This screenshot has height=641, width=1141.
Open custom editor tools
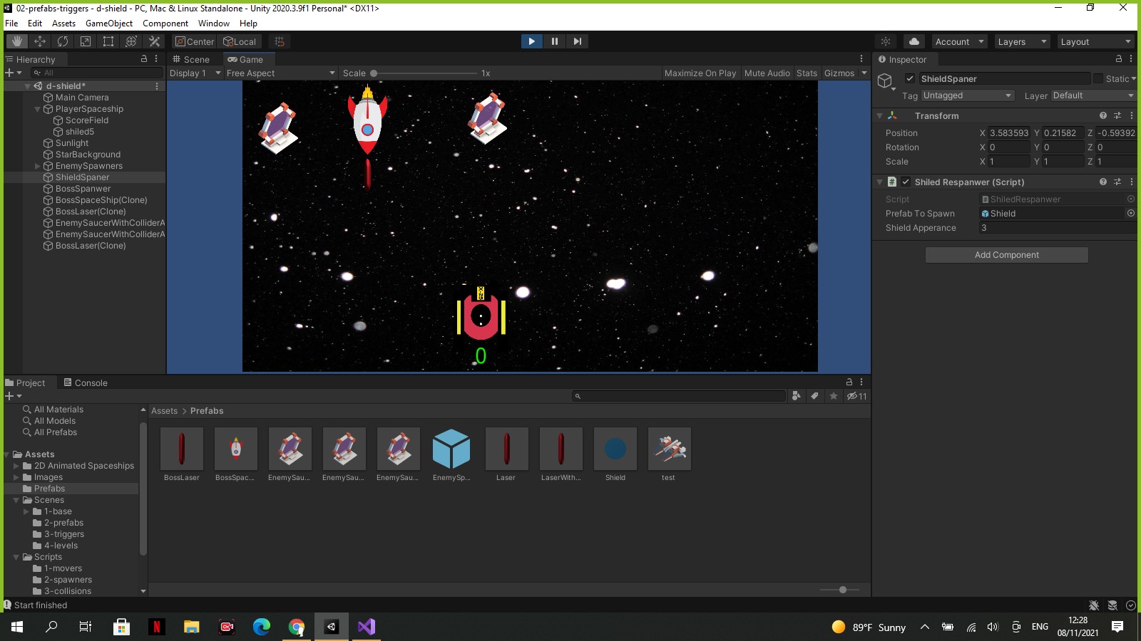tap(154, 41)
